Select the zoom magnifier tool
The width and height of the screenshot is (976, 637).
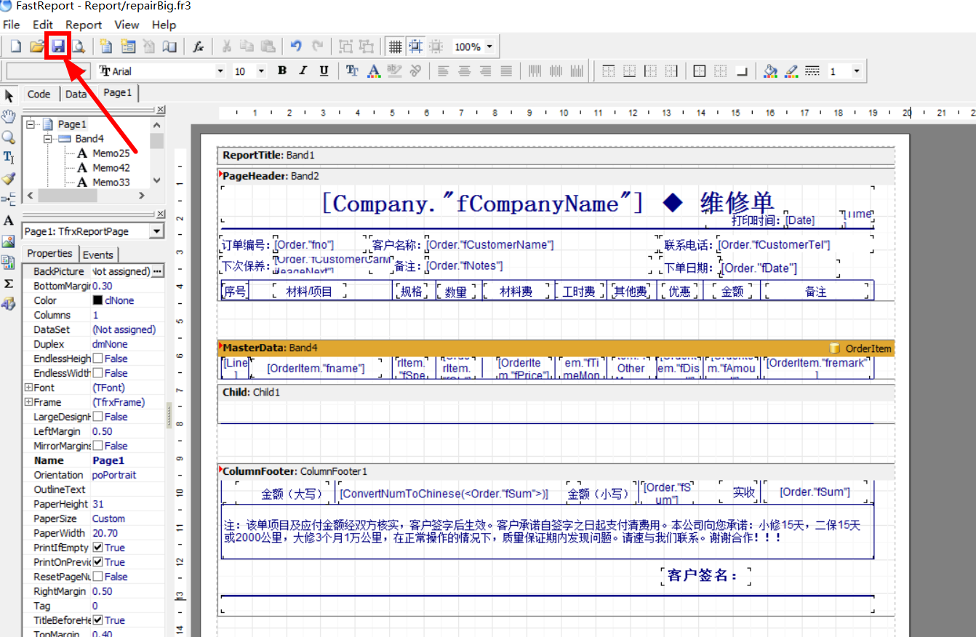[x=9, y=137]
